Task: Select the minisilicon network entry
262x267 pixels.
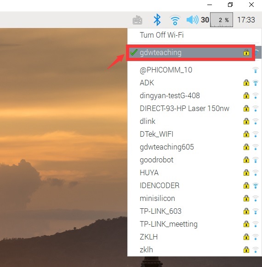Action: coord(194,198)
